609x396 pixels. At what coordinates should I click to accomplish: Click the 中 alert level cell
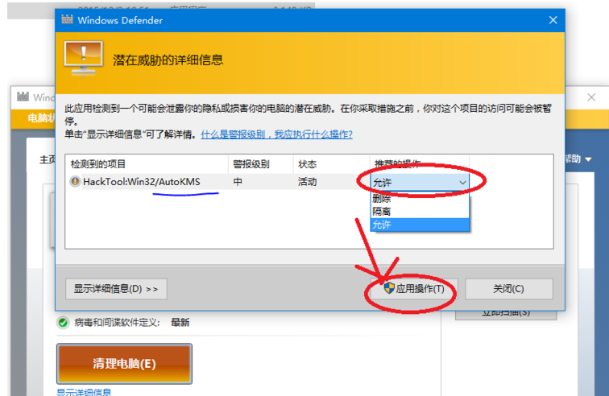pos(238,181)
